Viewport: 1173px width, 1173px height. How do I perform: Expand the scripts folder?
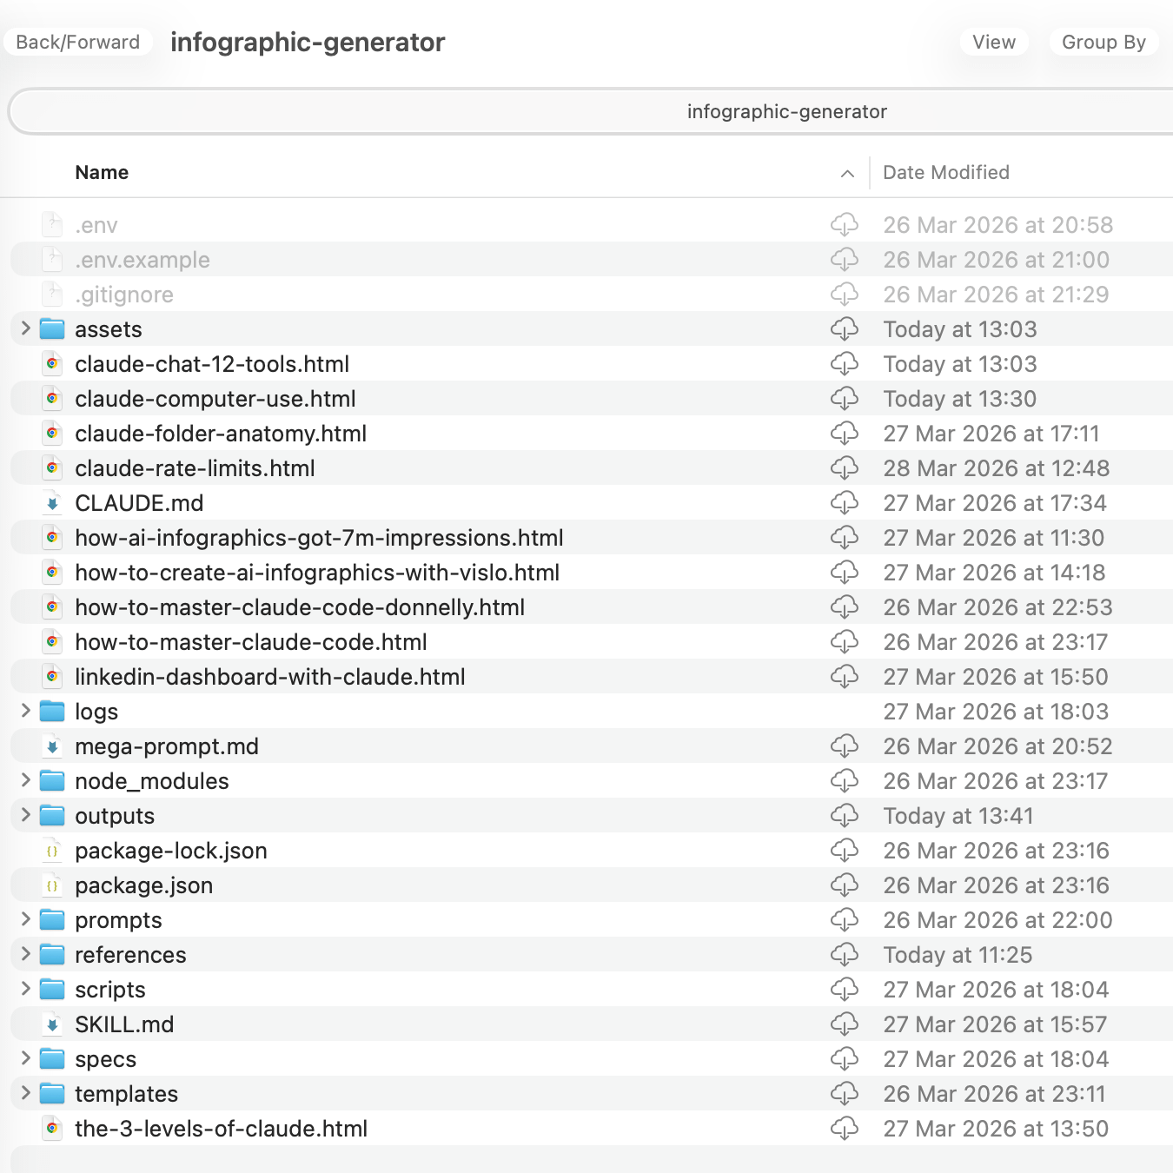(x=25, y=989)
